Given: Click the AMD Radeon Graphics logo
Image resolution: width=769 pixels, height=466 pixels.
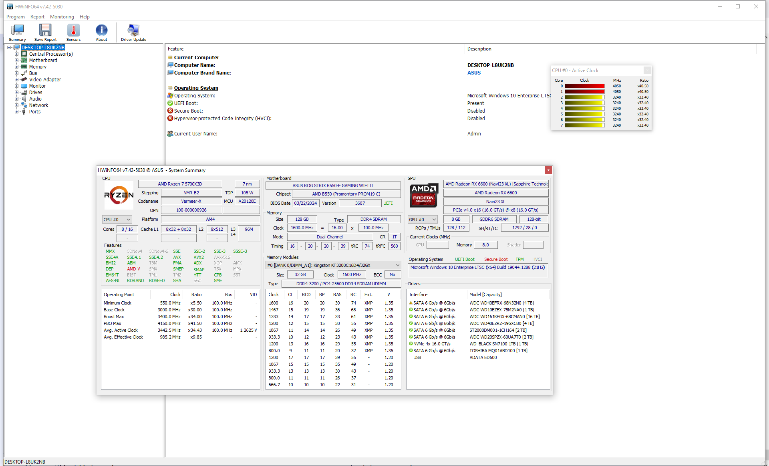Looking at the screenshot, I should 424,195.
